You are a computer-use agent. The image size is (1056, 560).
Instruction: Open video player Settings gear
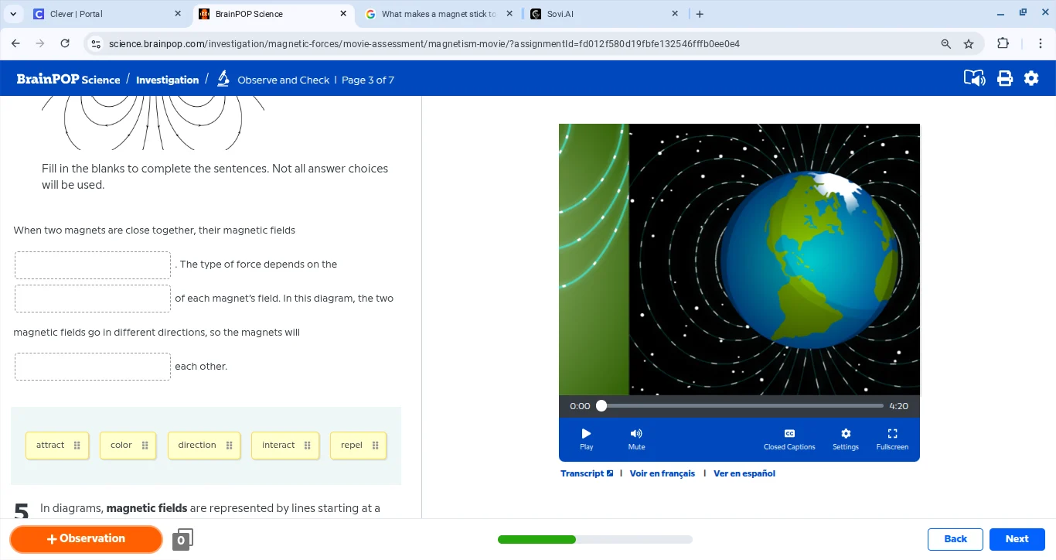click(845, 439)
